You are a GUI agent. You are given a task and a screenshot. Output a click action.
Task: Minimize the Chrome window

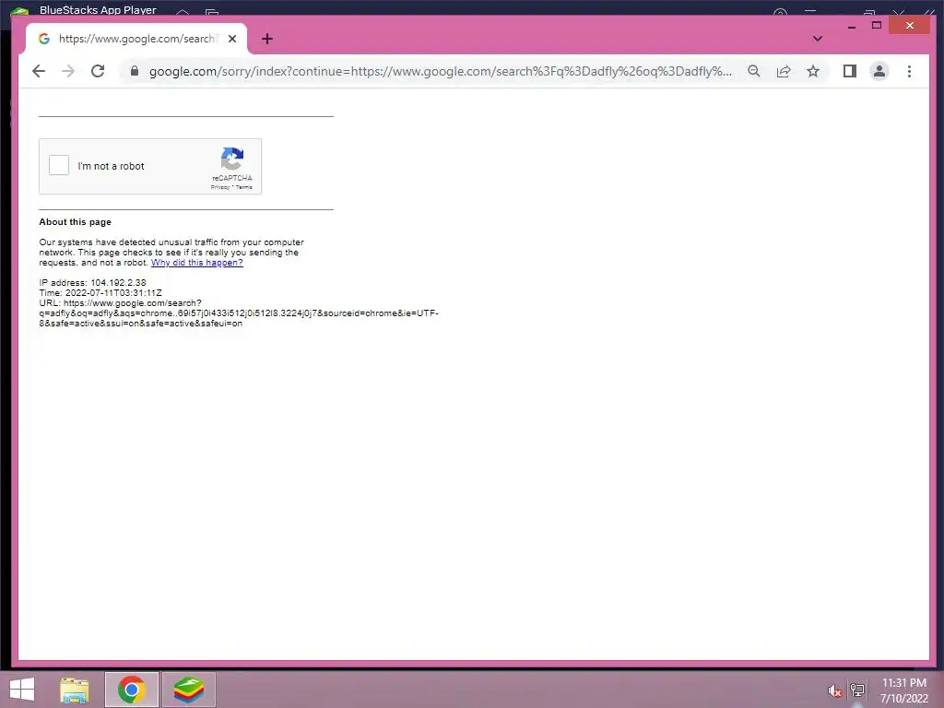(x=851, y=27)
